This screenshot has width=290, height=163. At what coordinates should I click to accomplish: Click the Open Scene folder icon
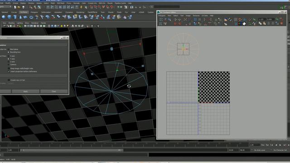coord(19,7)
